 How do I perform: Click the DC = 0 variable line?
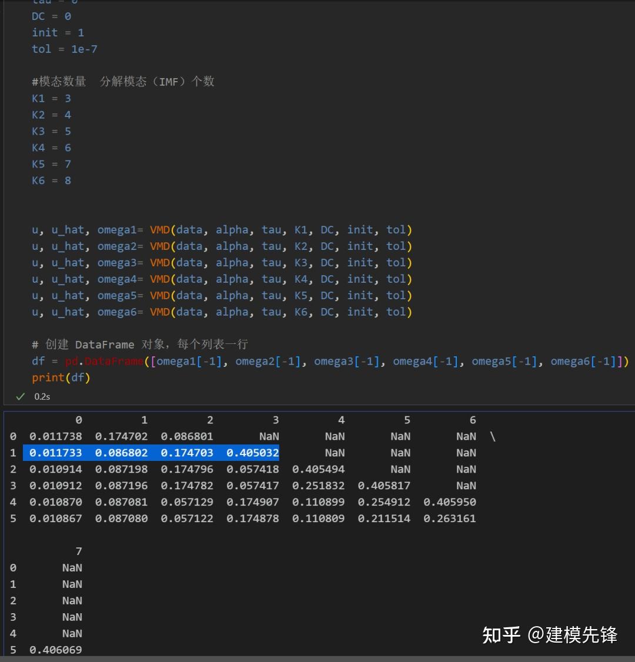pos(49,16)
